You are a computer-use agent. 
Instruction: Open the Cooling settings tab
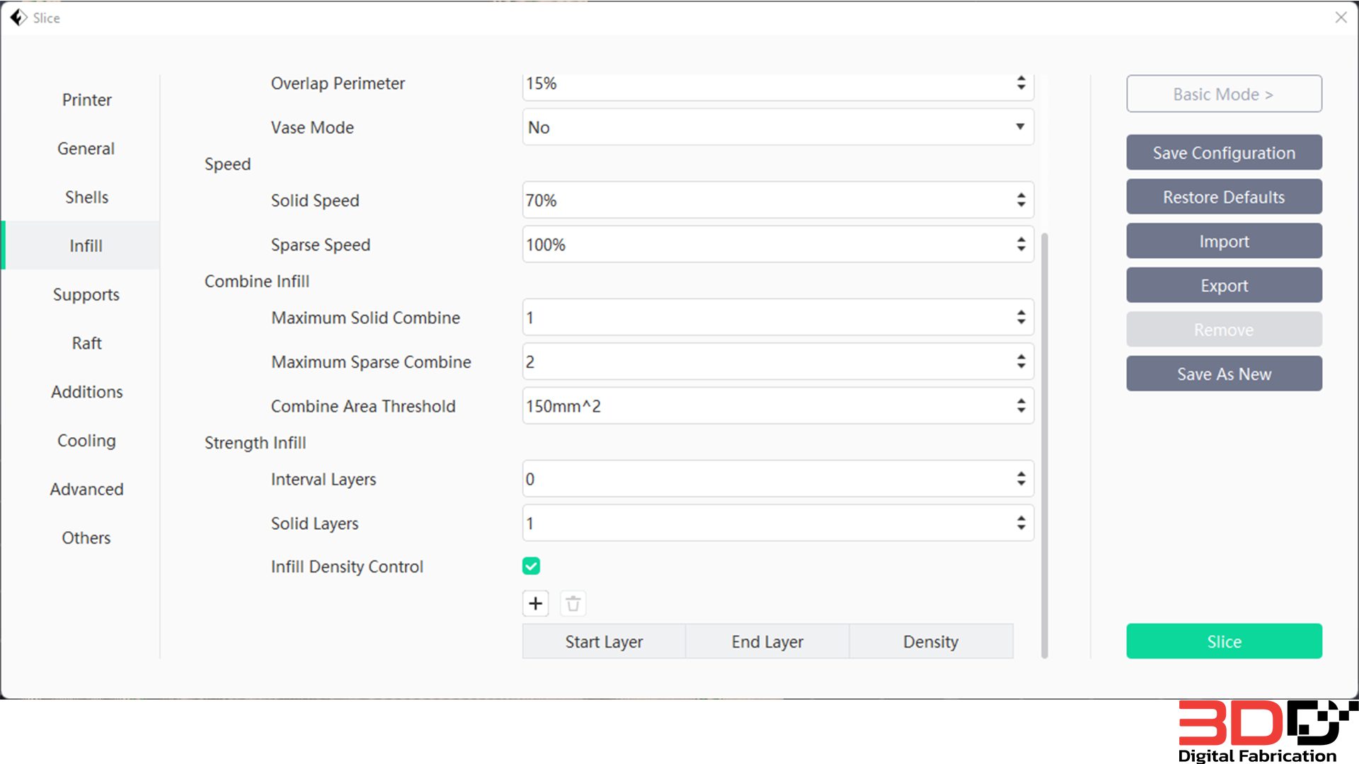86,441
